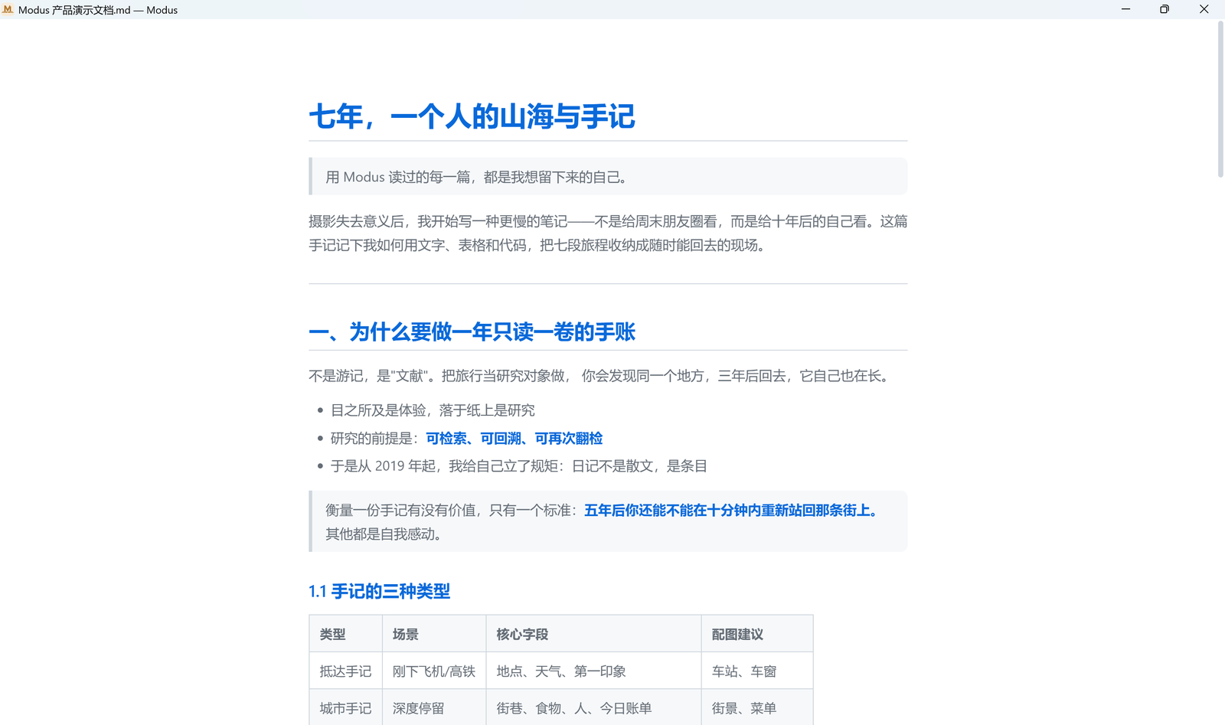The height and width of the screenshot is (725, 1225).
Task: Click table cell 刚下飞机/高铁
Action: pos(434,671)
